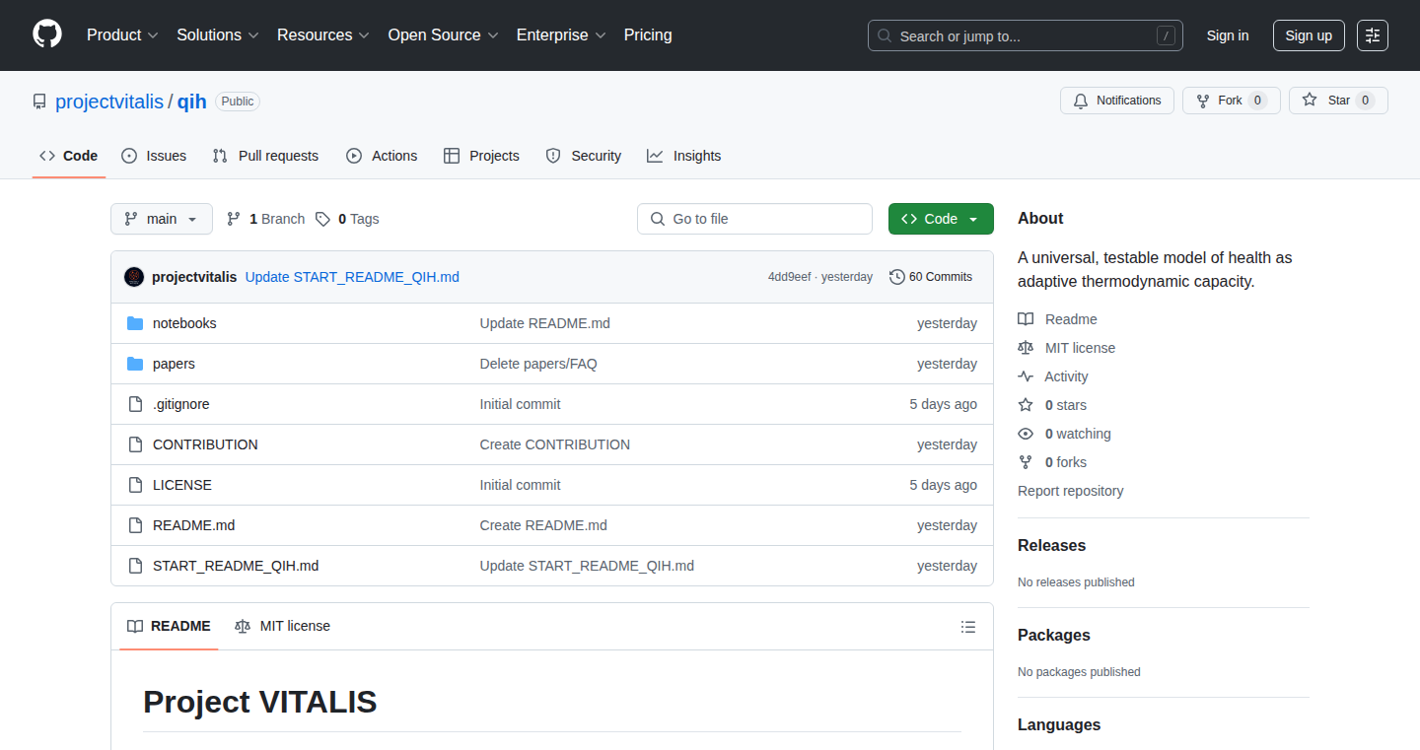The height and width of the screenshot is (750, 1420).
Task: Click the papers folder icon
Action: tap(135, 364)
